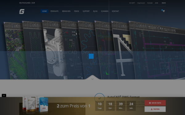185x115 pixels.
Task: Expand content with the hero down chevron
Action: click(92, 79)
